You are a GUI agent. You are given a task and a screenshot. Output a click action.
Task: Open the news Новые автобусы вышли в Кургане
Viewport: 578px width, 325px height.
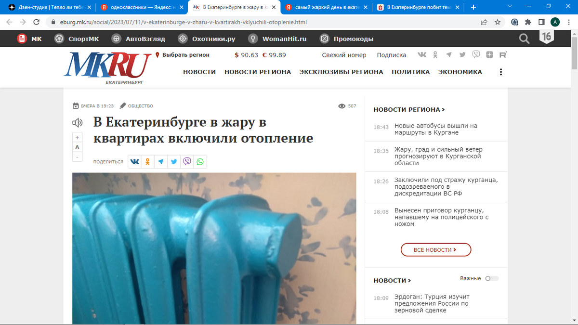pyautogui.click(x=436, y=129)
